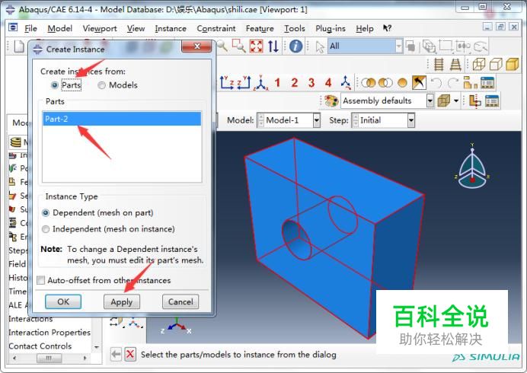Click the Replace Selected display group icon
Viewport: 527px width, 373px height.
point(369,83)
